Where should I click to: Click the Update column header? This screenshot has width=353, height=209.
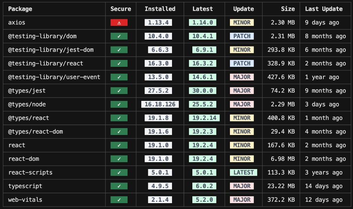pos(243,9)
